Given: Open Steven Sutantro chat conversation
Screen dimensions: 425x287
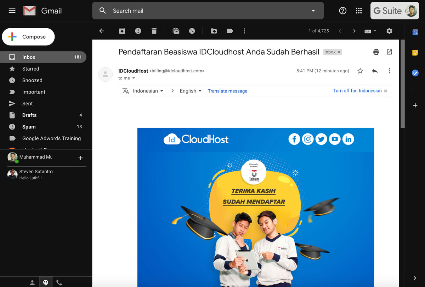Looking at the screenshot, I should (x=43, y=175).
